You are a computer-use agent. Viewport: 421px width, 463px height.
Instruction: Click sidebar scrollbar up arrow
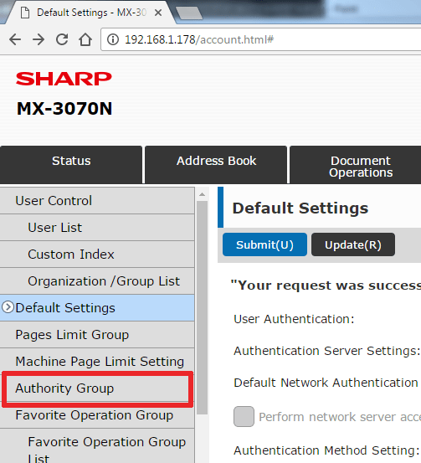tap(203, 194)
